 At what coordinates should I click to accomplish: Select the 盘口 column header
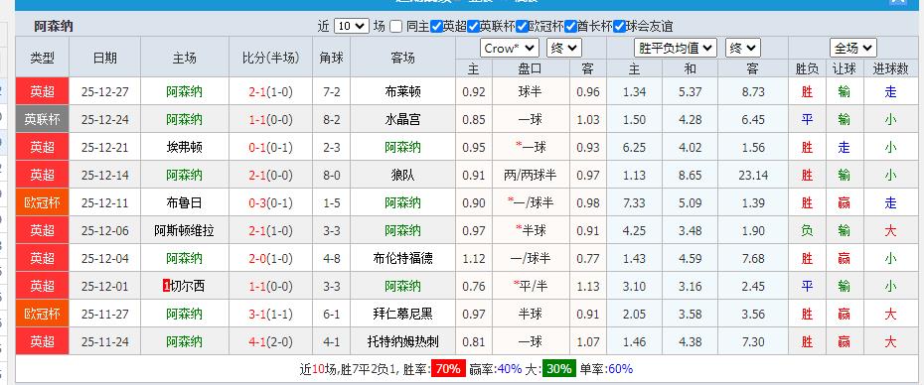pyautogui.click(x=531, y=68)
